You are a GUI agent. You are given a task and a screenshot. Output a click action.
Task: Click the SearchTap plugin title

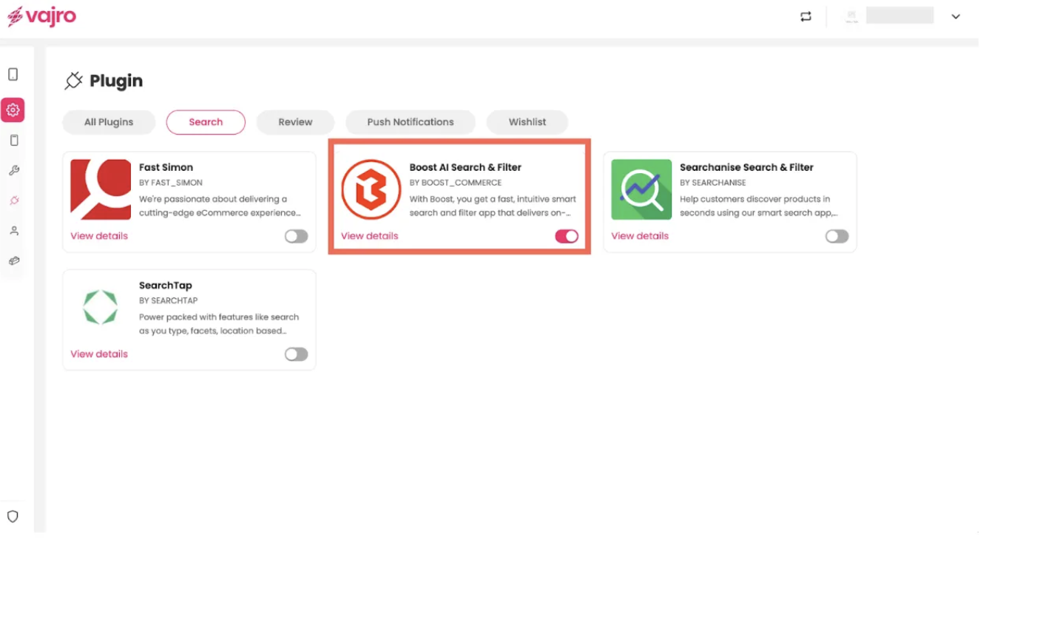click(x=166, y=286)
